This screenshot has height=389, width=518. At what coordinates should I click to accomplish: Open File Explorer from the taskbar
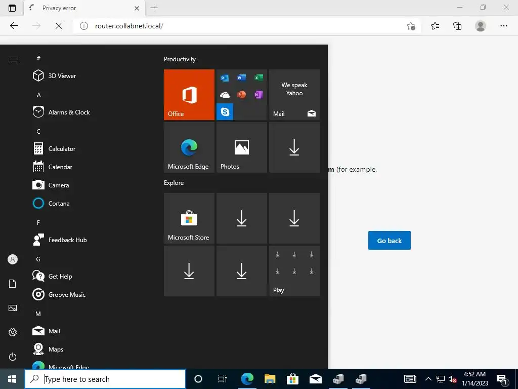(x=270, y=379)
